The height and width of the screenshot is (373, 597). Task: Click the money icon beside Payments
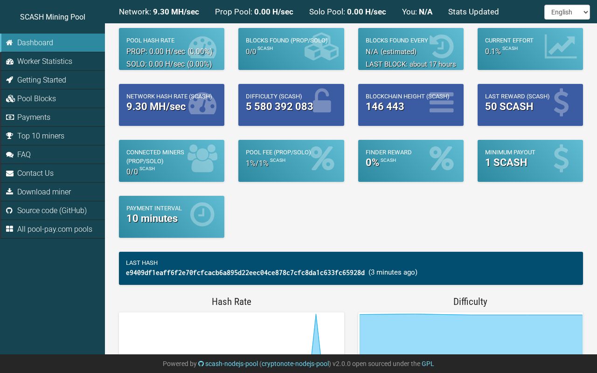(x=9, y=117)
